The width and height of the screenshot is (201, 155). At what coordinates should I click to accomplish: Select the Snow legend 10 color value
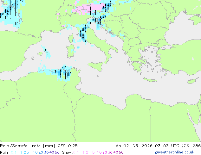point(99,152)
